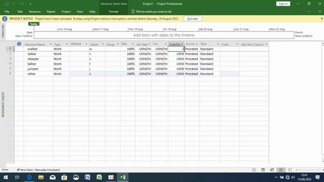Open the Code column dropdown

tap(237, 44)
